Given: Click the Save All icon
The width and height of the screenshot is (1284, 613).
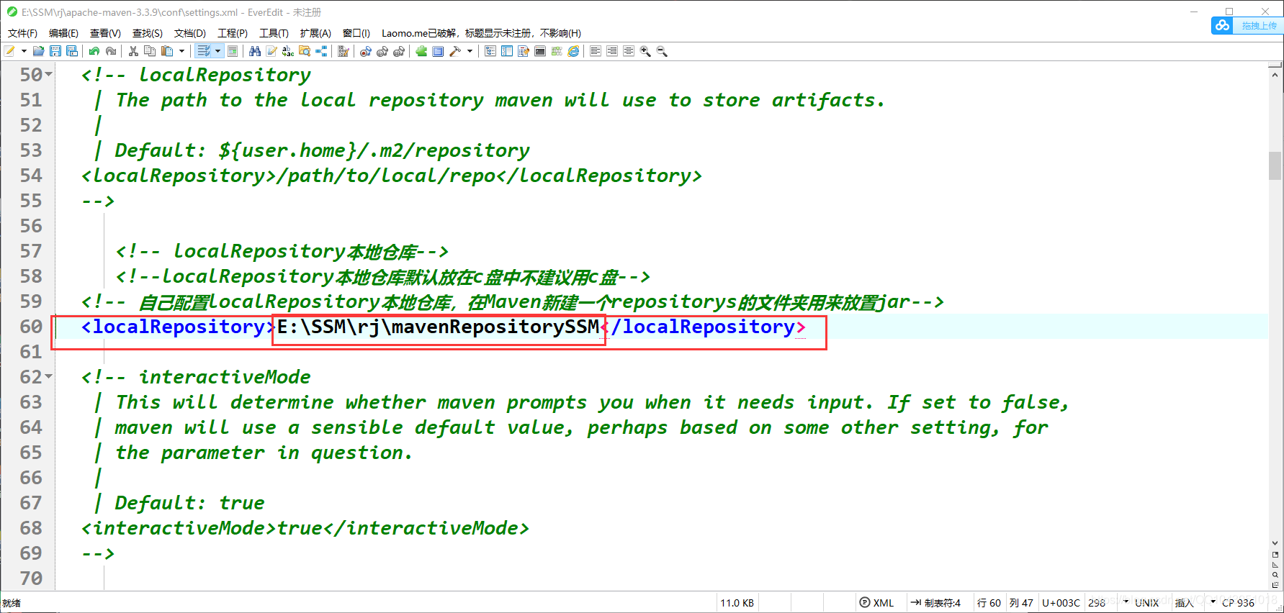Looking at the screenshot, I should (x=72, y=51).
